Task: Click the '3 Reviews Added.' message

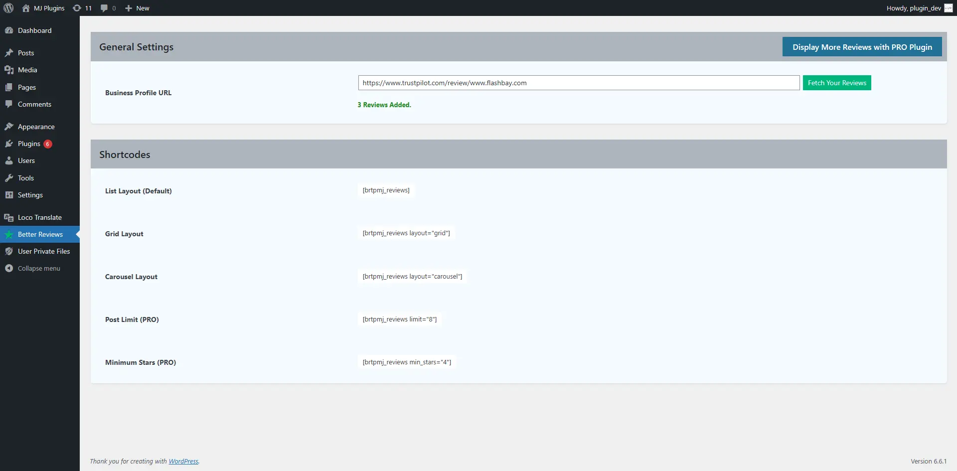Action: pyautogui.click(x=384, y=105)
